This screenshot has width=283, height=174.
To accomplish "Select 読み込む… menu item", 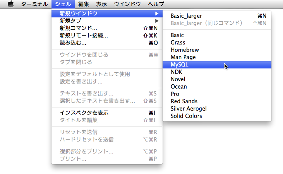I will 107,43.
